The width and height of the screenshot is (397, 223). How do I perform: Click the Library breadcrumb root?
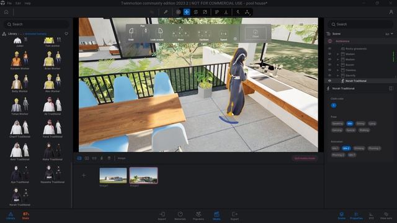coord(12,33)
